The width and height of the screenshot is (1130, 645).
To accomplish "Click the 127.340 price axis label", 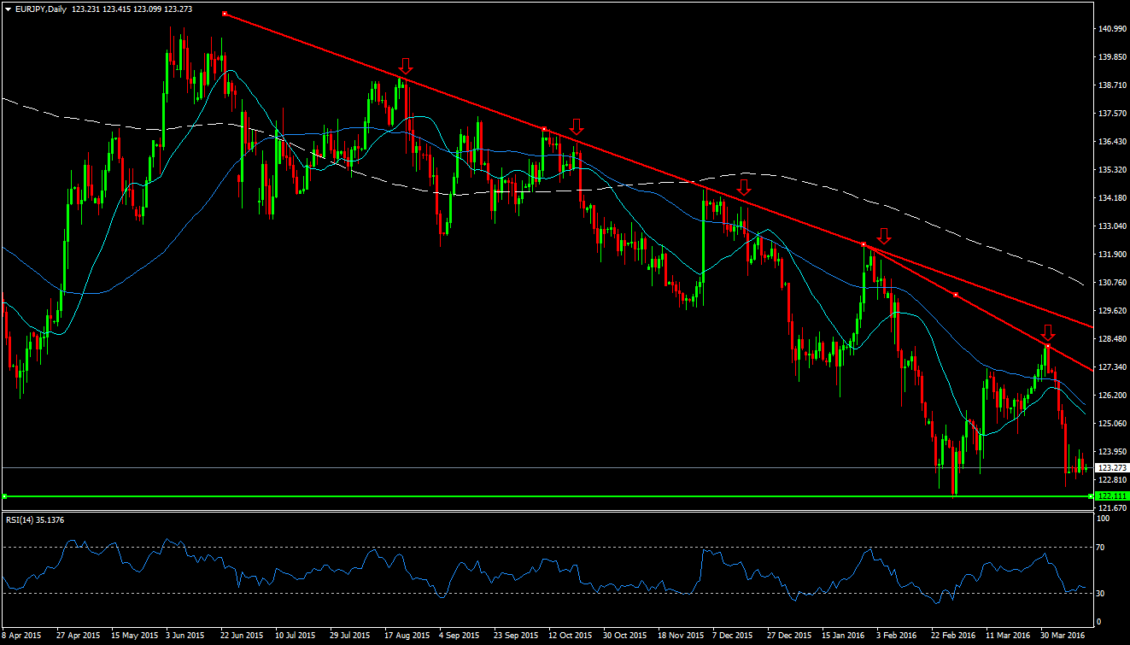I will pos(1111,366).
